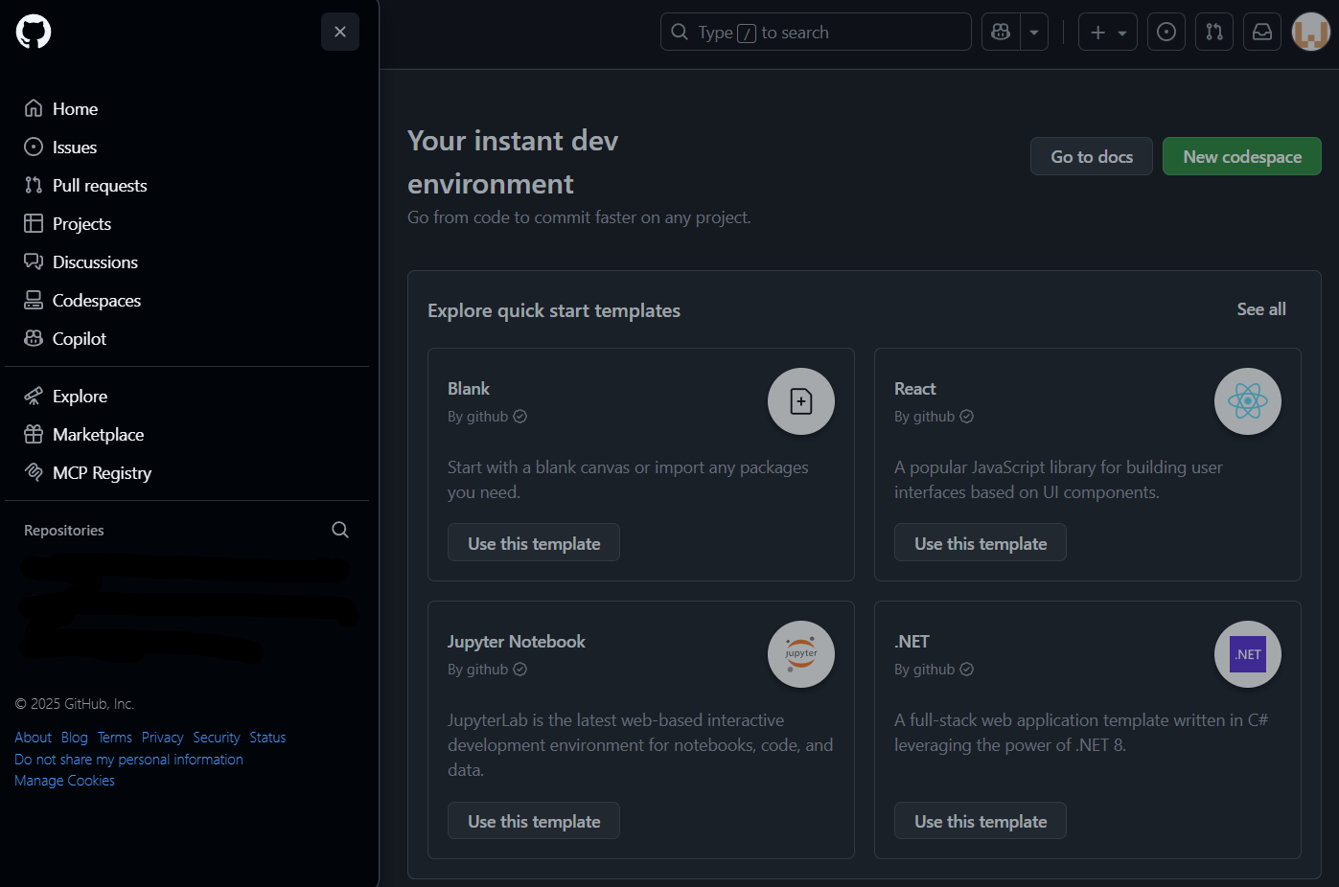
Task: Open your profile avatar menu
Action: pos(1310,32)
